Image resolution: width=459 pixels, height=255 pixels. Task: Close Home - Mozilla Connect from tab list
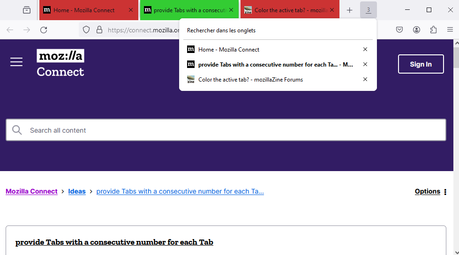(365, 49)
